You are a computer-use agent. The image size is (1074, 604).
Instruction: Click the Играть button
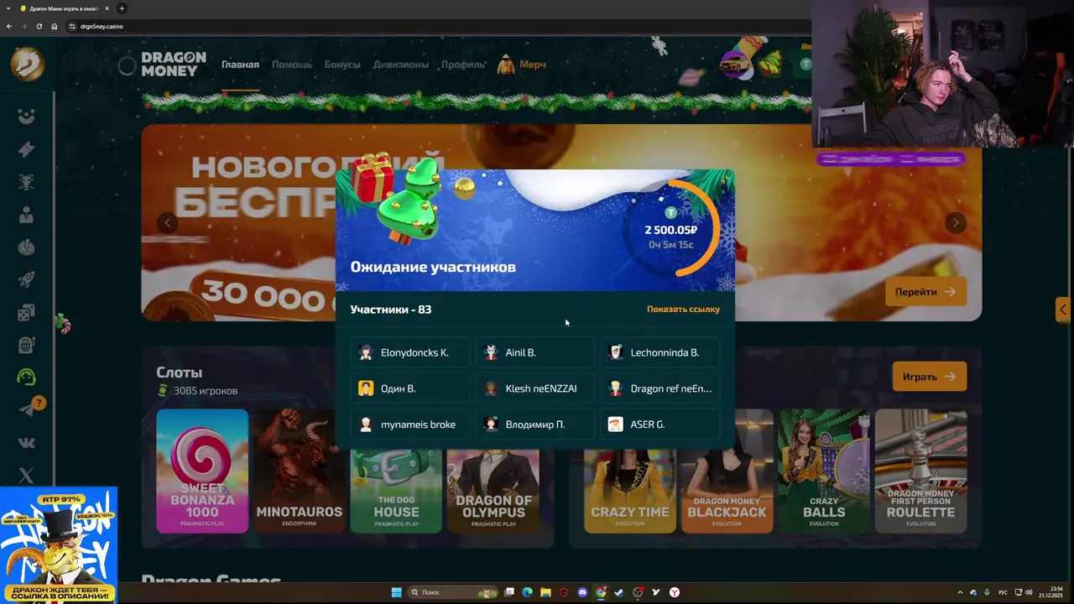tap(930, 377)
